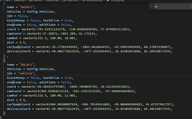Toggle Match Case in the find widget
Image resolution: width=192 pixels, height=119 pixels.
click(x=190, y=6)
